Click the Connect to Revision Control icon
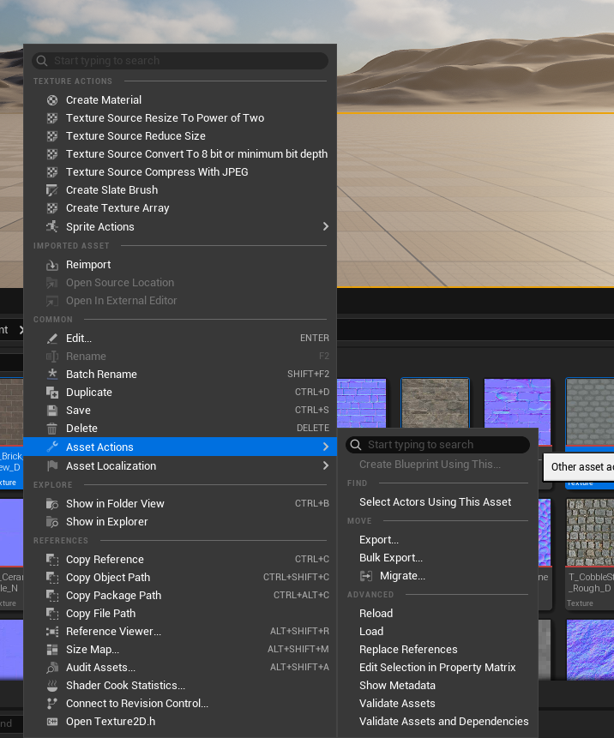The image size is (614, 738). tap(52, 704)
